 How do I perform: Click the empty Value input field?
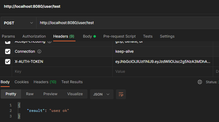[x=163, y=71]
